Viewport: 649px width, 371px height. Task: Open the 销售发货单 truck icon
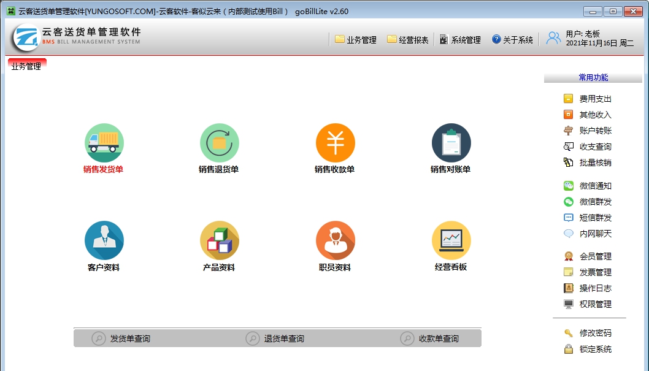tap(104, 143)
